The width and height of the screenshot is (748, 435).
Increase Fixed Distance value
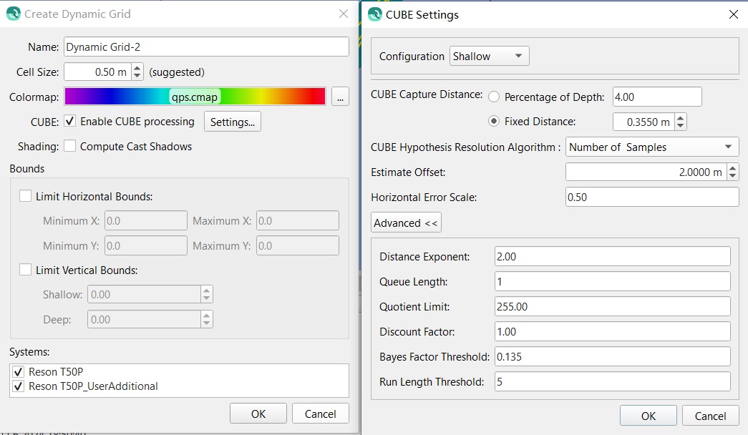680,117
